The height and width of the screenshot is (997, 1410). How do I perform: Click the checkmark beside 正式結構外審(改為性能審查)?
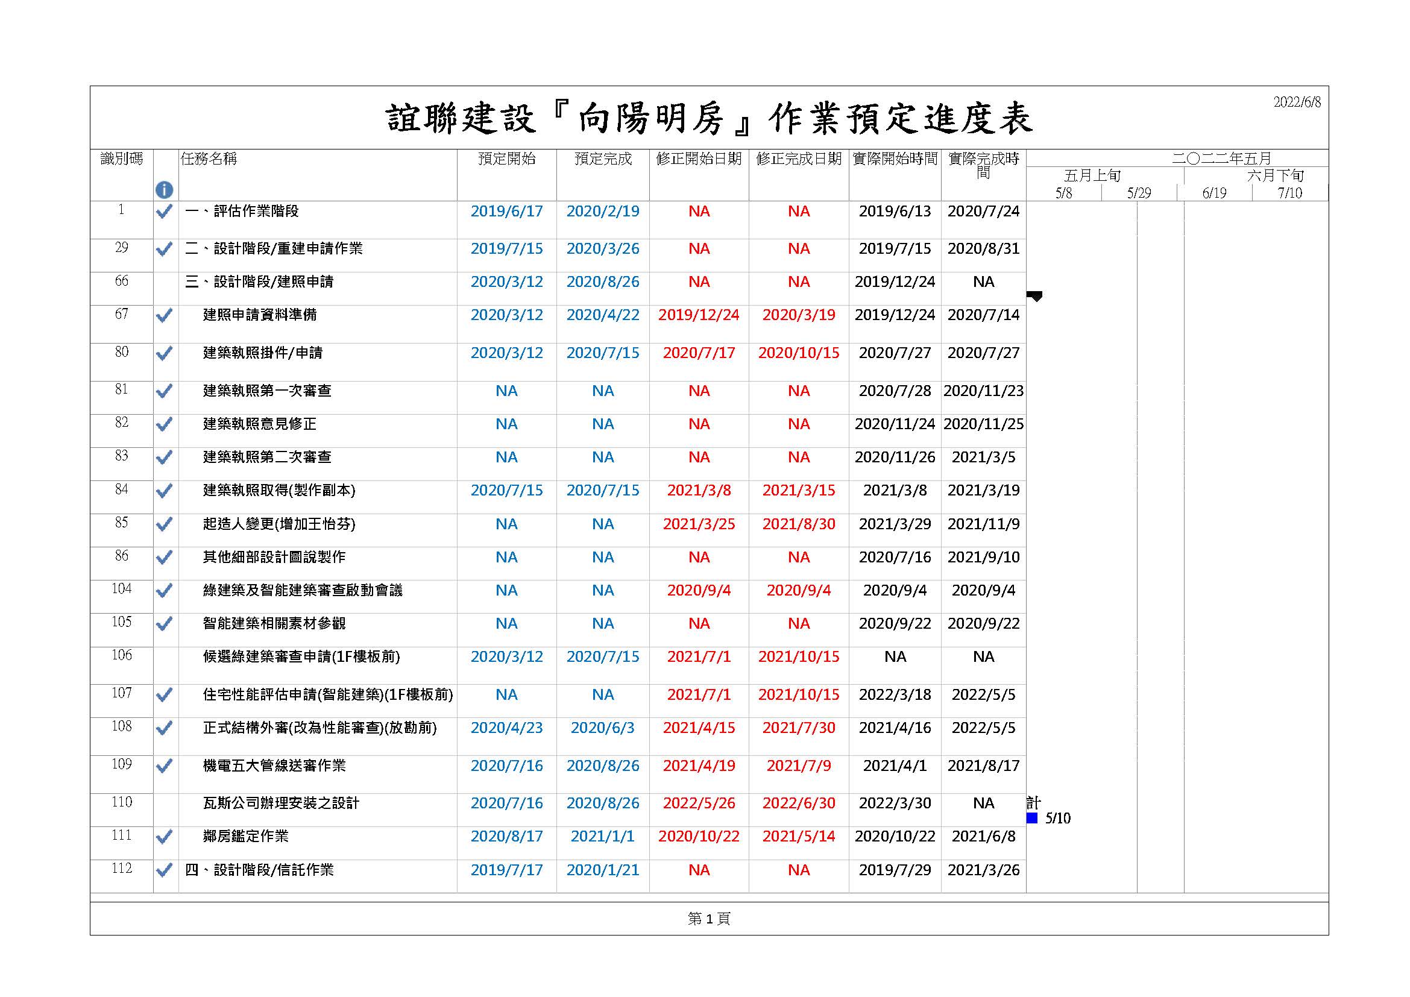click(164, 728)
